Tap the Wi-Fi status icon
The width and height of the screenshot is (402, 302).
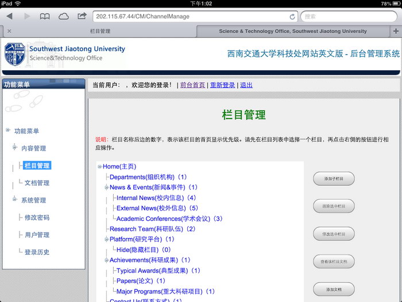[18, 3]
